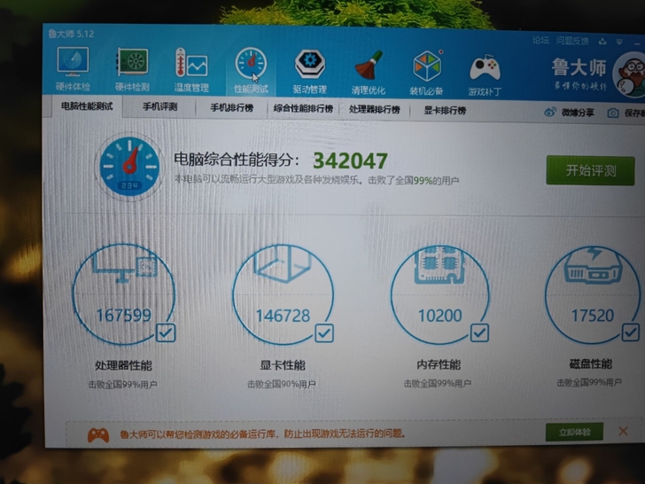The height and width of the screenshot is (484, 645).
Task: Click the Weibo share icon
Action: [550, 112]
